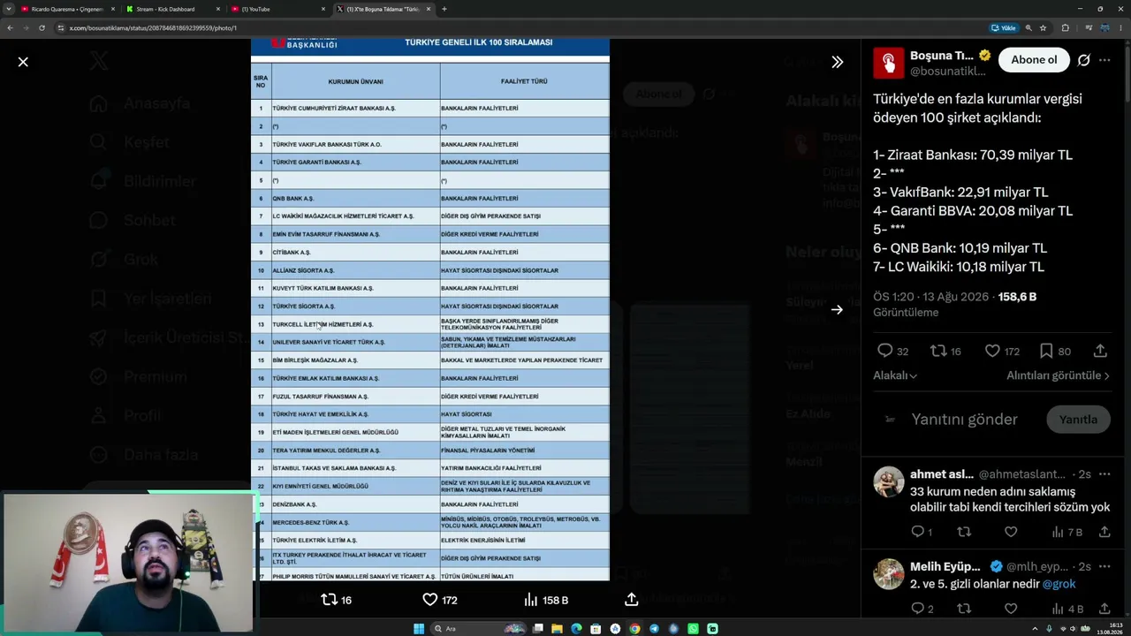This screenshot has height=636, width=1131.
Task: Open view stats 158 B below photo
Action: click(x=546, y=600)
